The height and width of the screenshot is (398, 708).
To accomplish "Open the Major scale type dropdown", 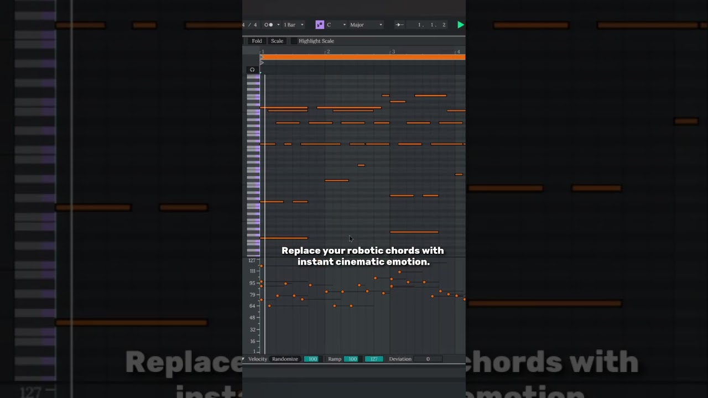I will (366, 25).
